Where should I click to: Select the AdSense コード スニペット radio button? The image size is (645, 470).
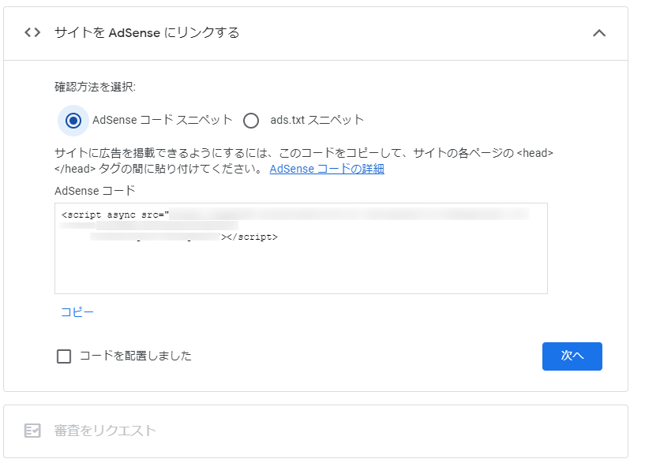[73, 121]
